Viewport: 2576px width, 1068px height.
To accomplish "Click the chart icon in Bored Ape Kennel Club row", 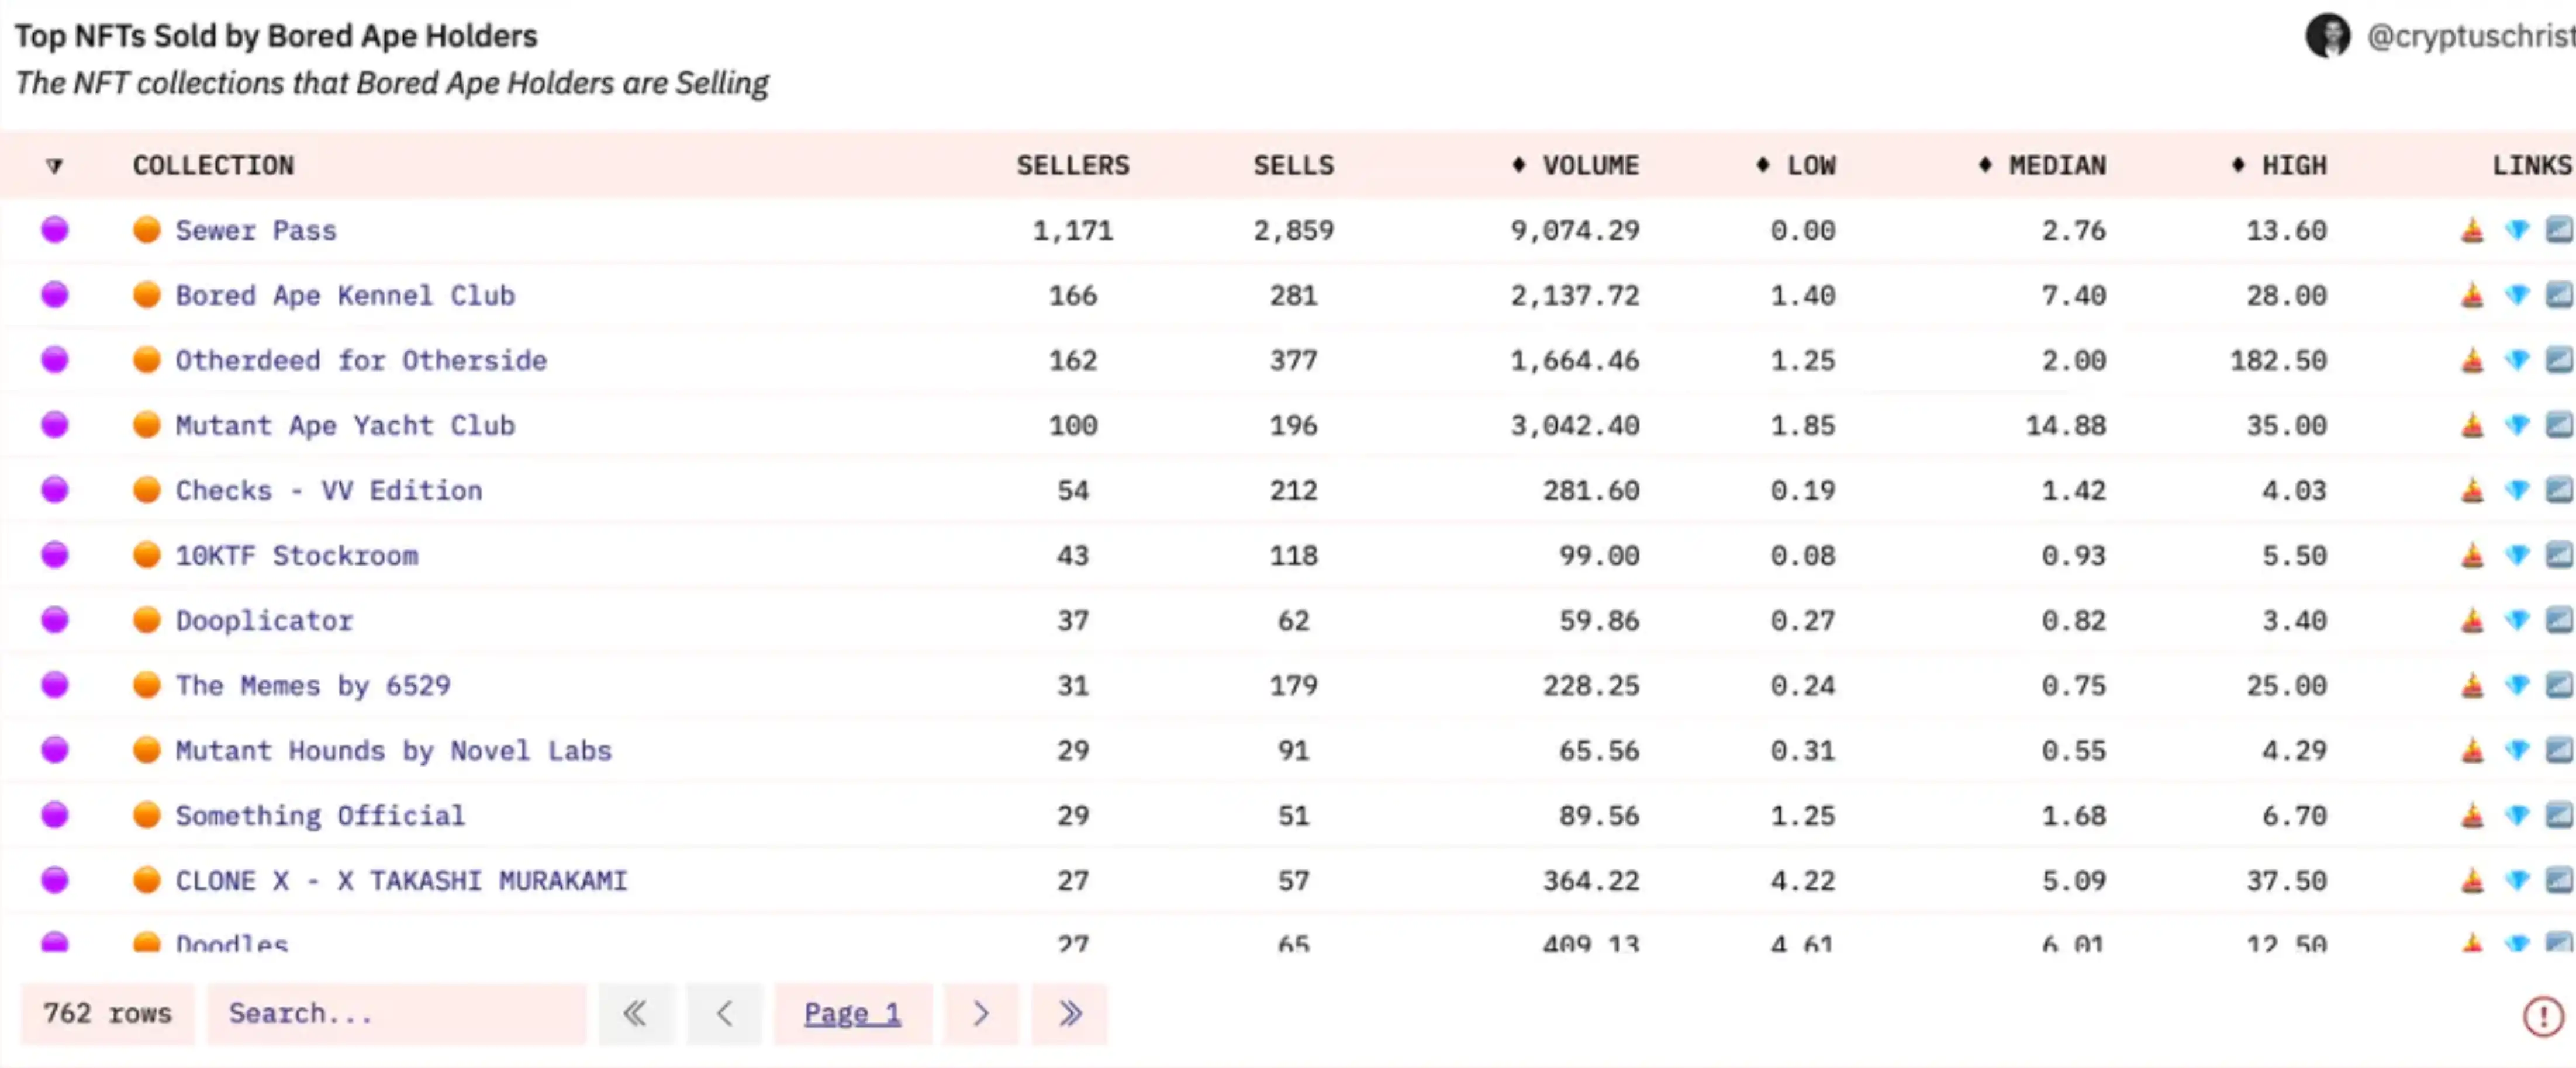I will click(2559, 296).
